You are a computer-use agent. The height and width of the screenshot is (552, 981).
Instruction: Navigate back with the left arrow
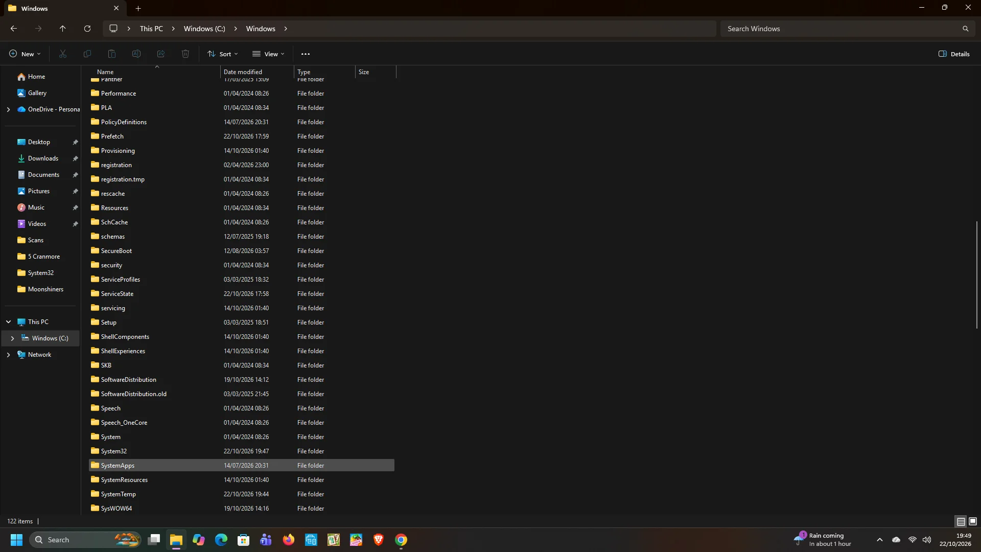pos(14,29)
